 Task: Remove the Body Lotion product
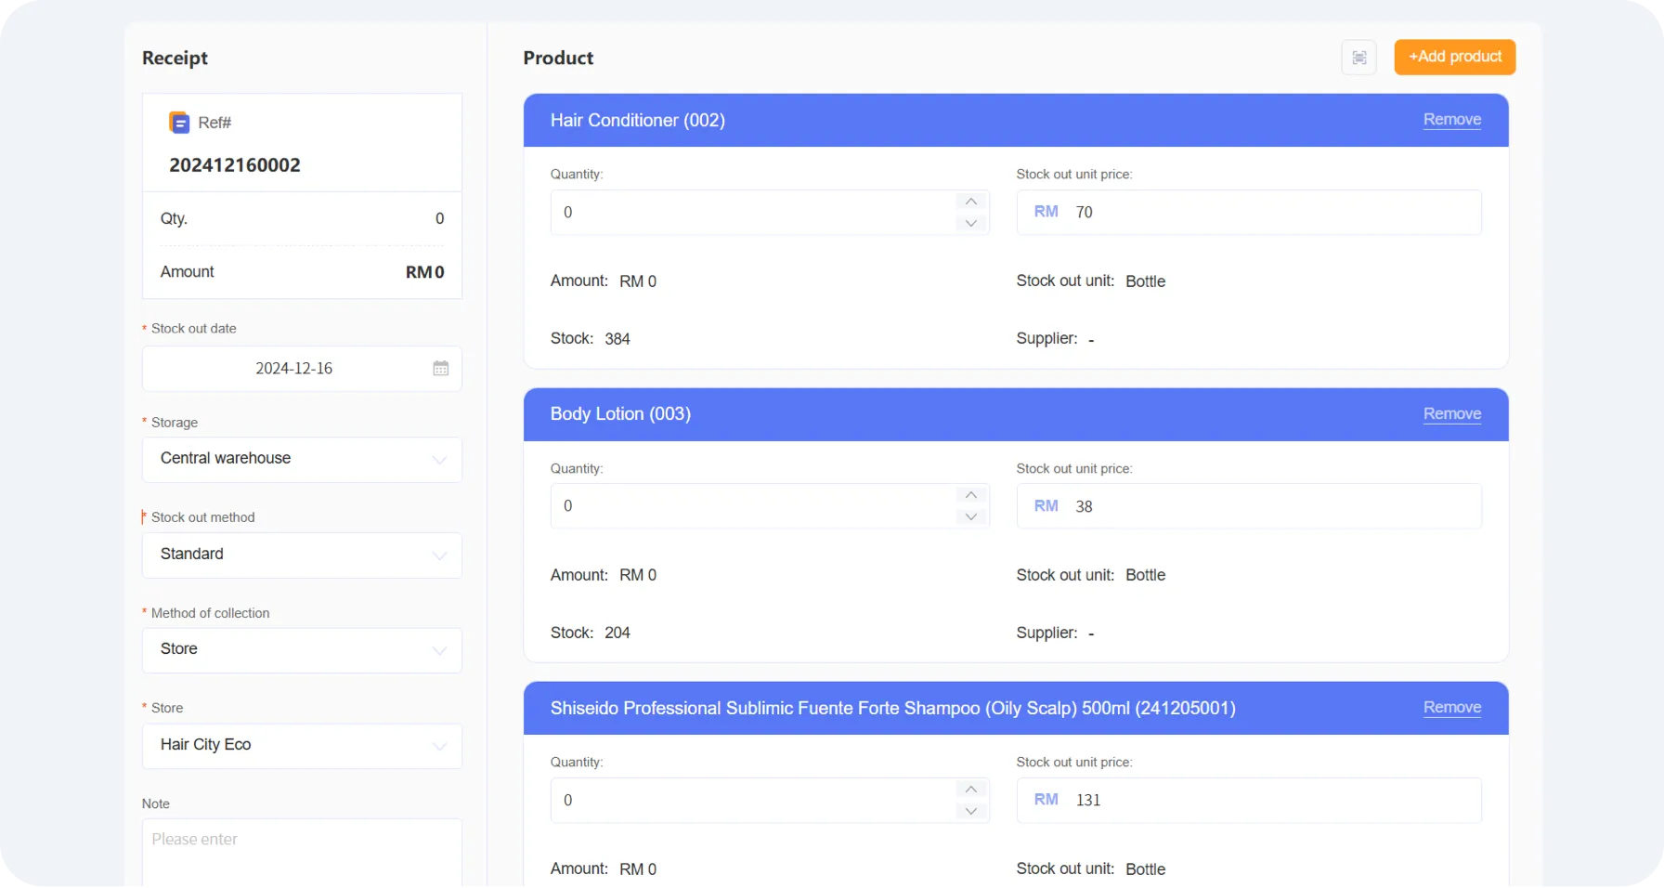(1451, 413)
